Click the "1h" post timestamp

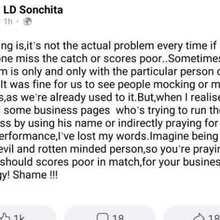click(9, 21)
